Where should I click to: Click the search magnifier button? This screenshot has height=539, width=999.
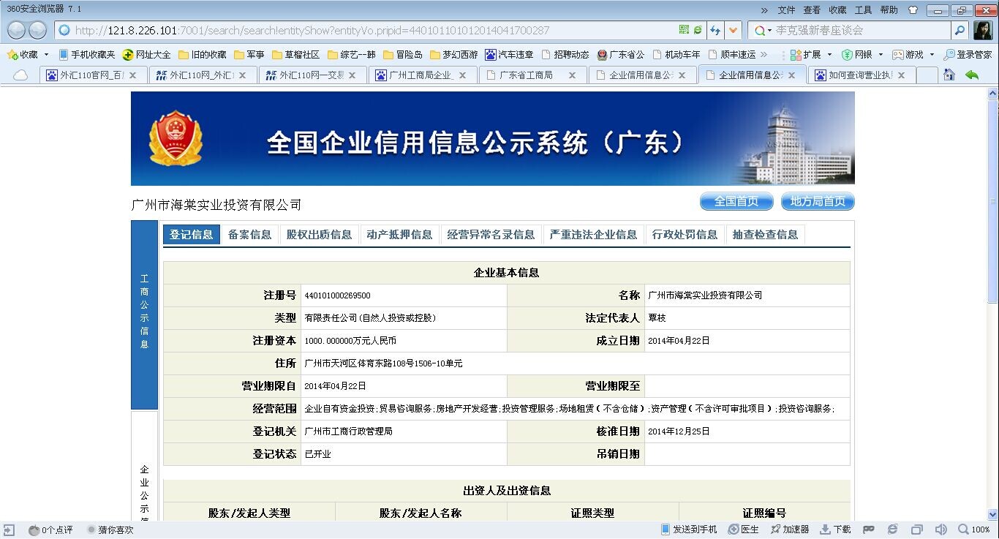pyautogui.click(x=960, y=30)
